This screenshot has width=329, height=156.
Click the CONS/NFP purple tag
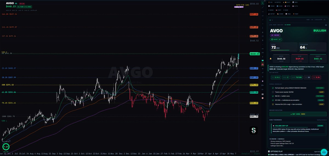[239, 7]
